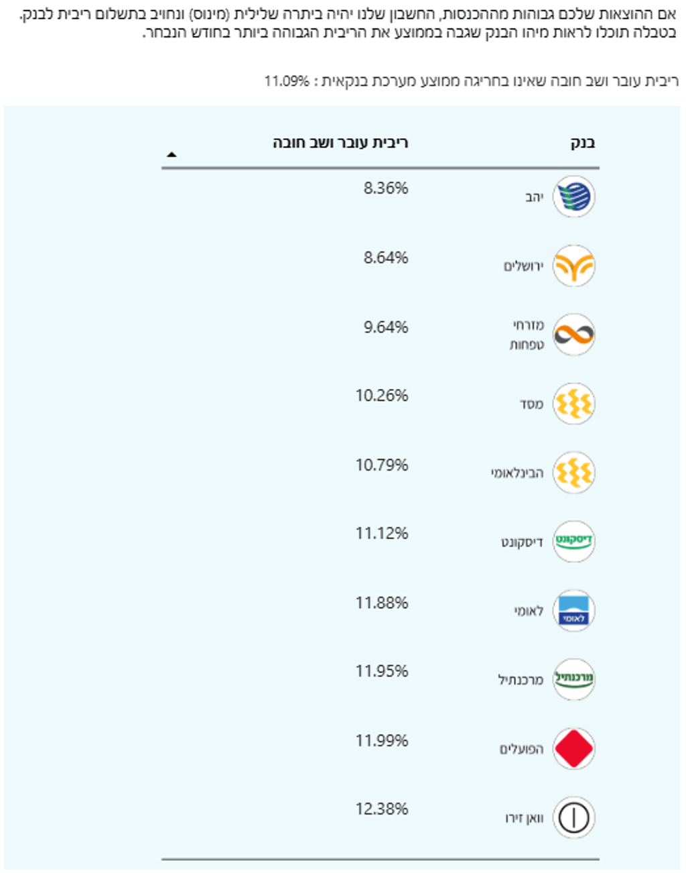The image size is (686, 873).
Task: Select the ירושלים bank name text
Action: point(523,266)
